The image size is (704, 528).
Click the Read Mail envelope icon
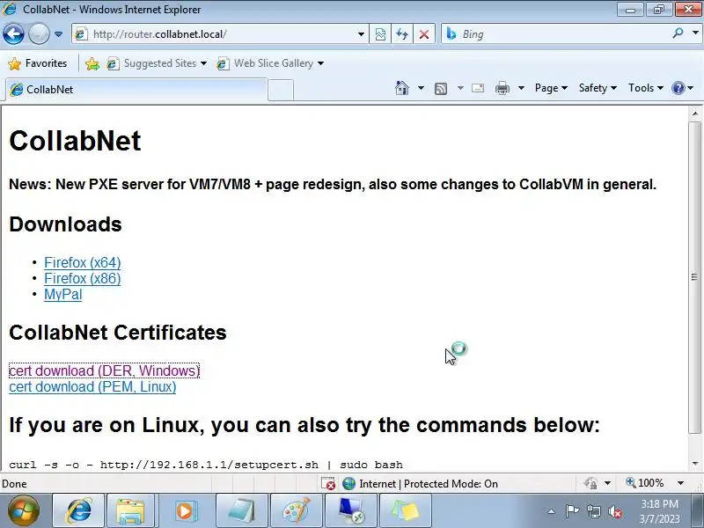coord(478,88)
